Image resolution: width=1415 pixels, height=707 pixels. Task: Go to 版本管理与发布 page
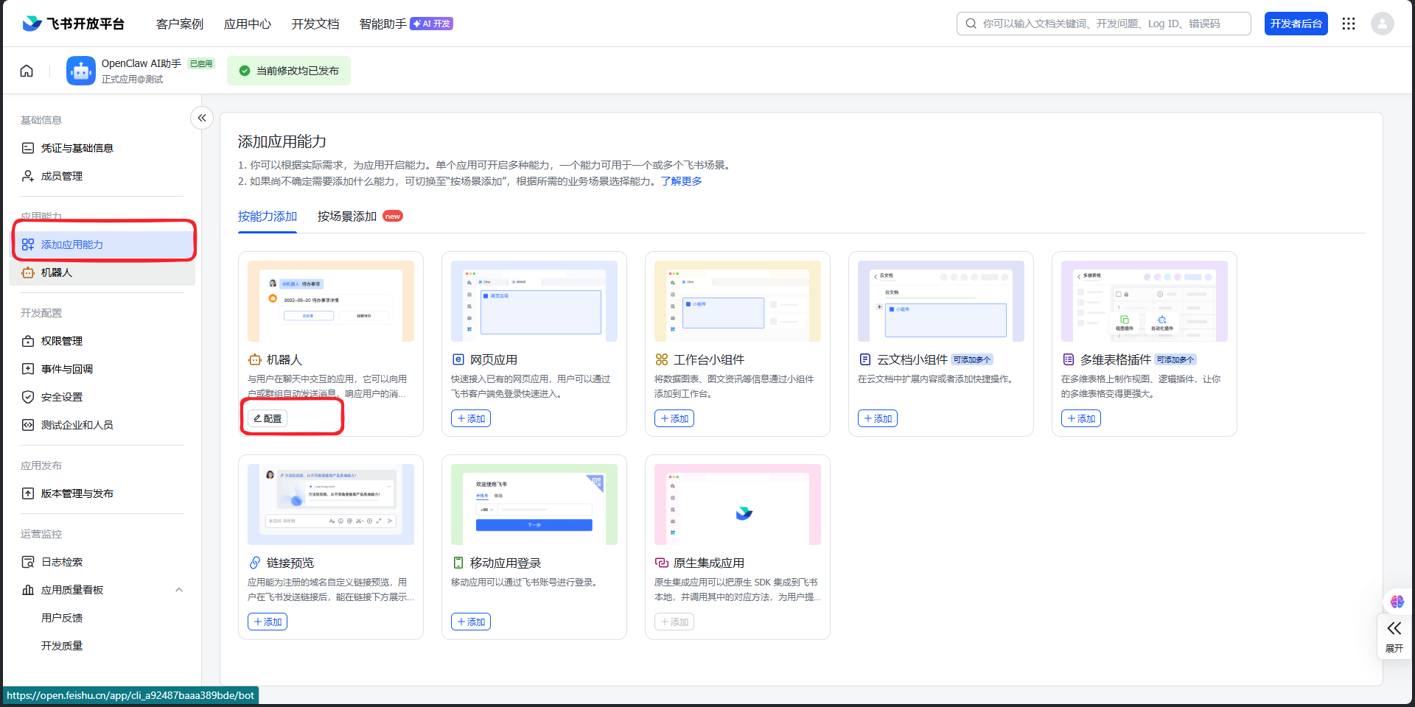click(77, 493)
